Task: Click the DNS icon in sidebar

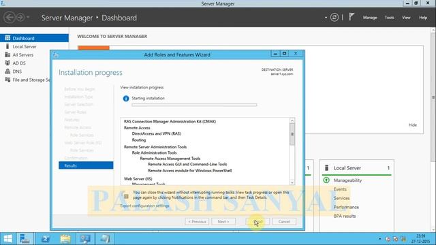Action: pyautogui.click(x=7, y=71)
